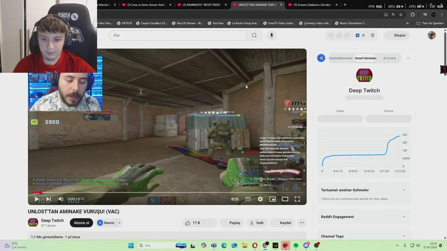Open a new browser tab

point(345,5)
